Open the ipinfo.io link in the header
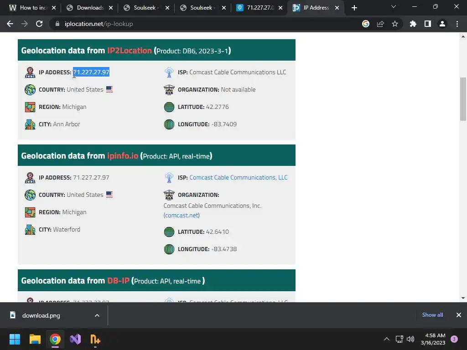Viewport: 467px width, 350px height. (x=123, y=156)
